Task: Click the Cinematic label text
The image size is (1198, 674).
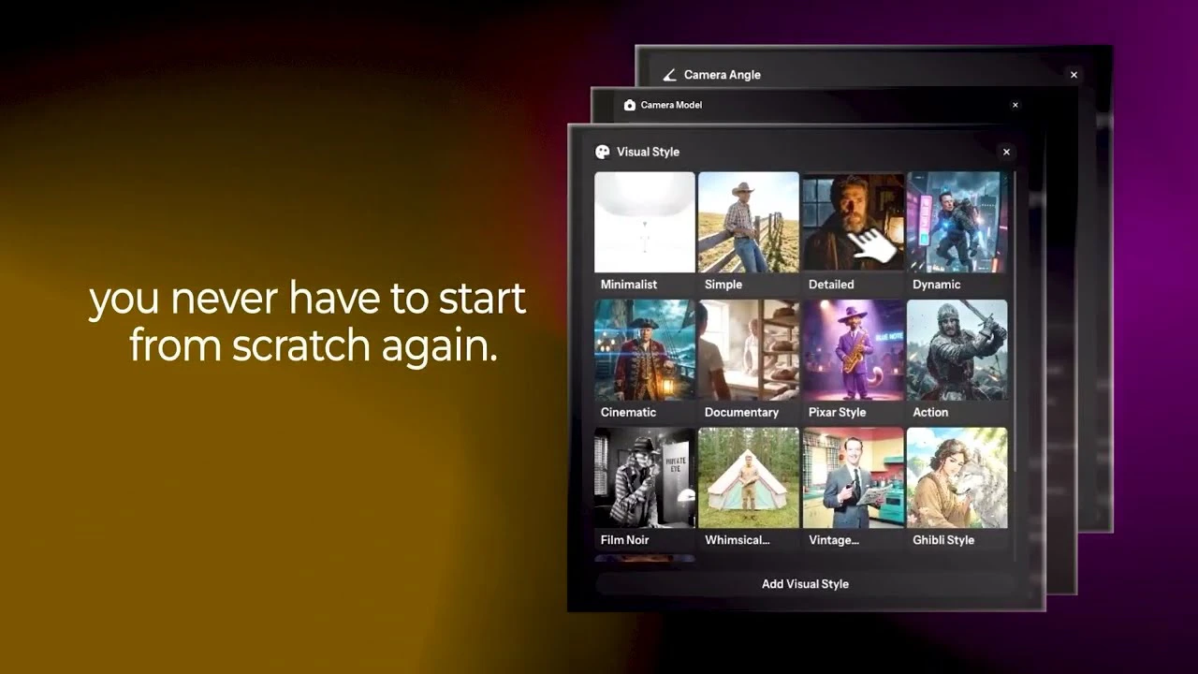Action: pyautogui.click(x=628, y=412)
